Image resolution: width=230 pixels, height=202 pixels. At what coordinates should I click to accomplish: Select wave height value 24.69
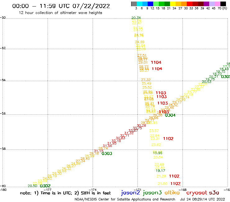[x=140, y=42]
